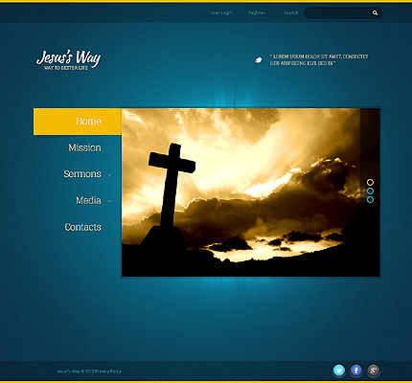This screenshot has height=383, width=412.
Task: Click the bird icon beside the quote
Action: click(259, 59)
